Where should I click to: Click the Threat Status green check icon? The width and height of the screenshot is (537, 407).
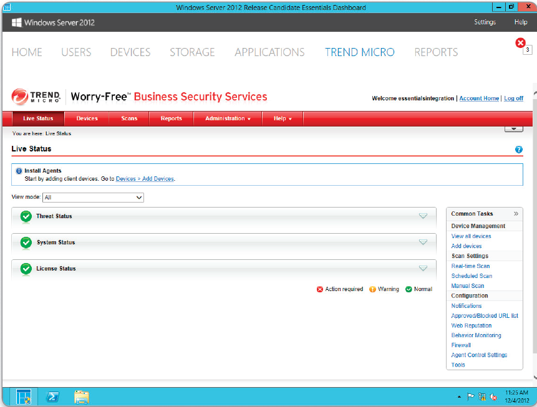click(26, 216)
